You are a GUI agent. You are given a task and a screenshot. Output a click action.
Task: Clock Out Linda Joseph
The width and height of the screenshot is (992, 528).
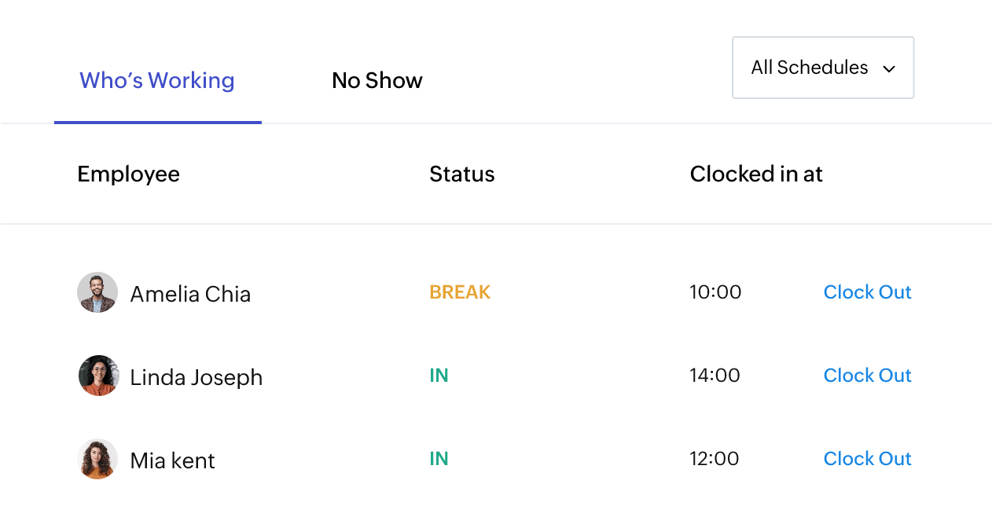867,375
